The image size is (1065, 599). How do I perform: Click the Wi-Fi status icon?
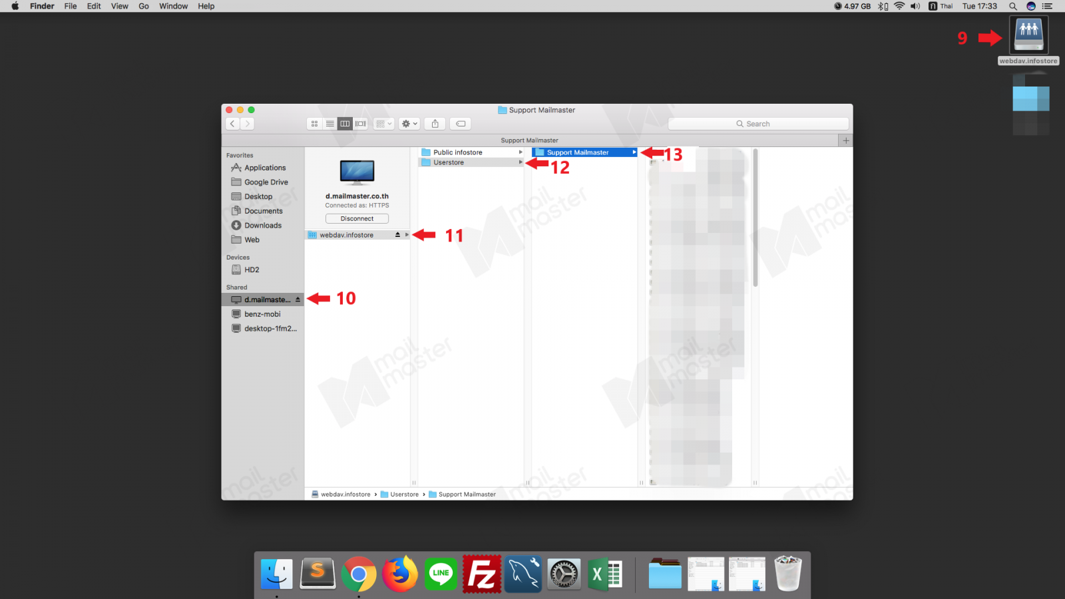click(x=899, y=6)
